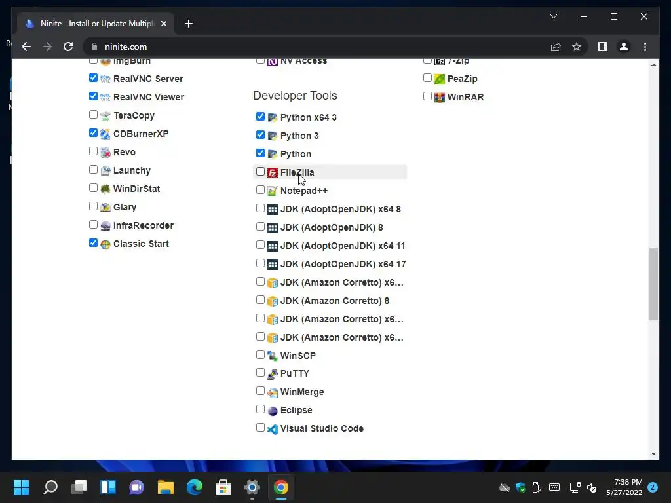
Task: Click the PuTTY app icon
Action: (272, 374)
